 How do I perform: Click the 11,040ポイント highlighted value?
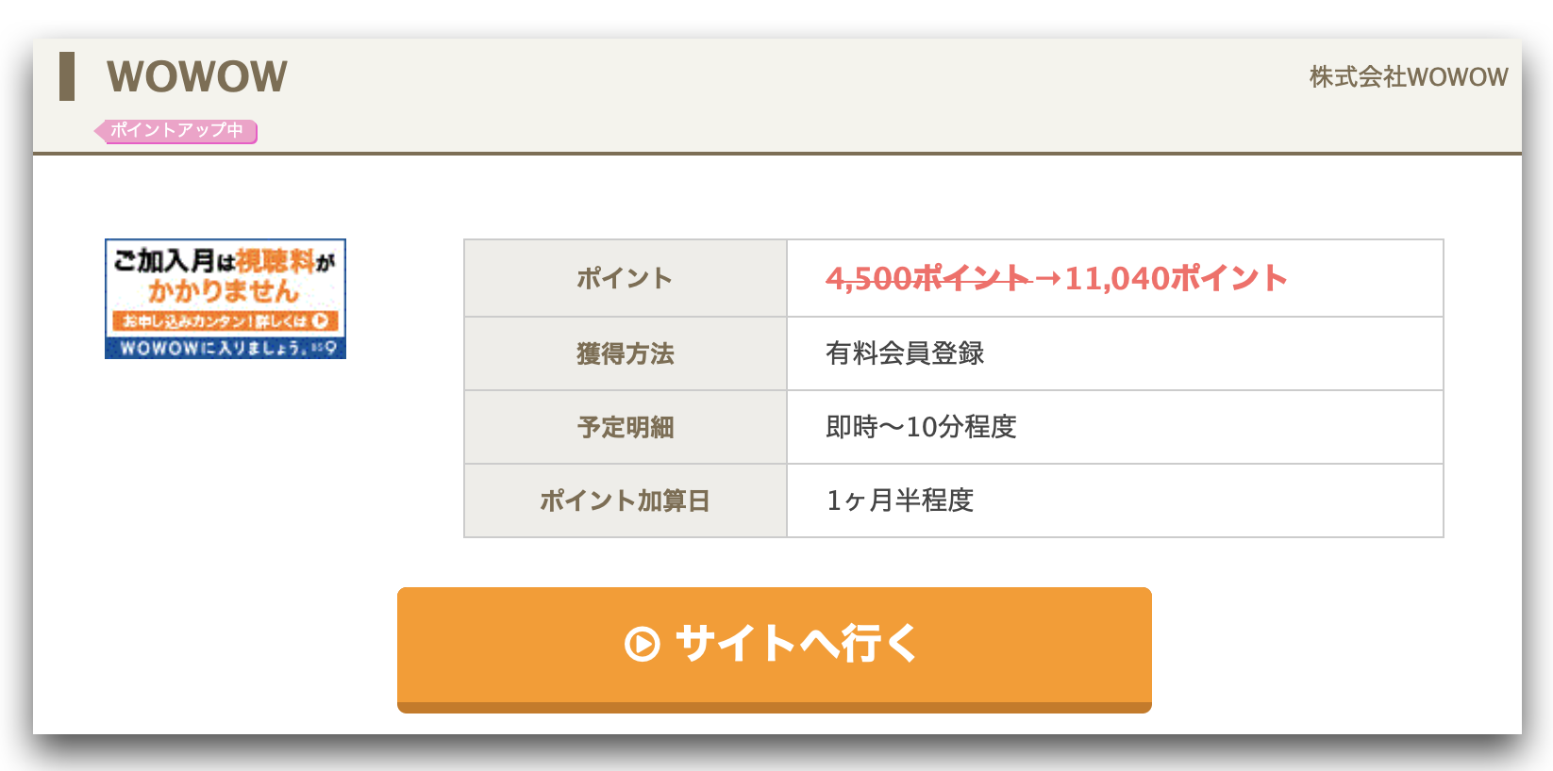click(1176, 278)
